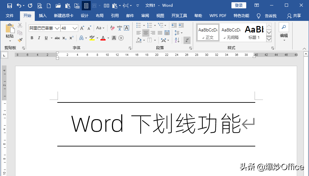309x176 pixels.
Task: Open a file via the folder icon
Action: 58,5
